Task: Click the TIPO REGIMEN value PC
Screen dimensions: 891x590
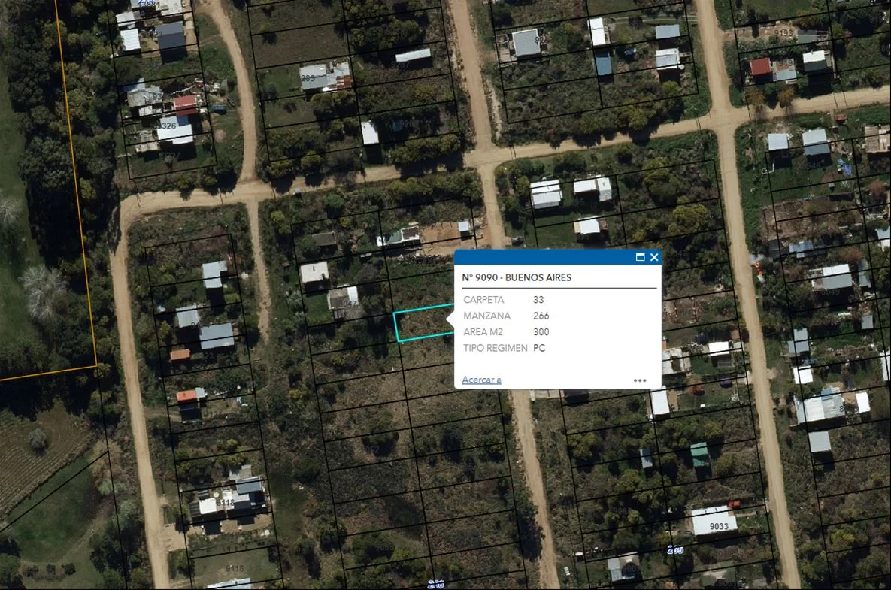Action: [539, 348]
